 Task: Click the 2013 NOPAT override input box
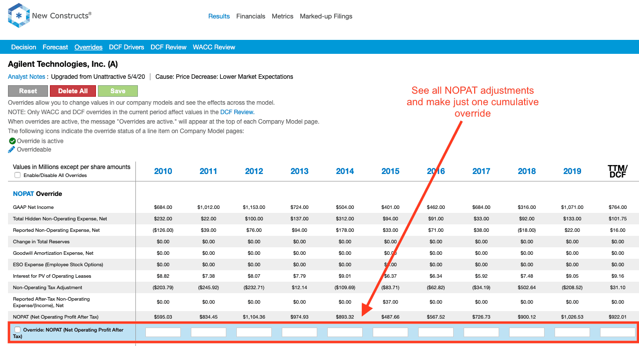pyautogui.click(x=299, y=333)
